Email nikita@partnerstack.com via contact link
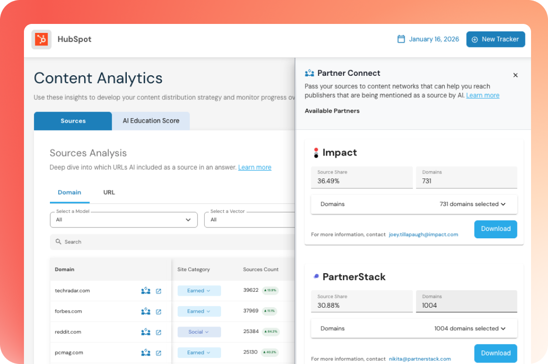The height and width of the screenshot is (364, 548). pyautogui.click(x=420, y=359)
